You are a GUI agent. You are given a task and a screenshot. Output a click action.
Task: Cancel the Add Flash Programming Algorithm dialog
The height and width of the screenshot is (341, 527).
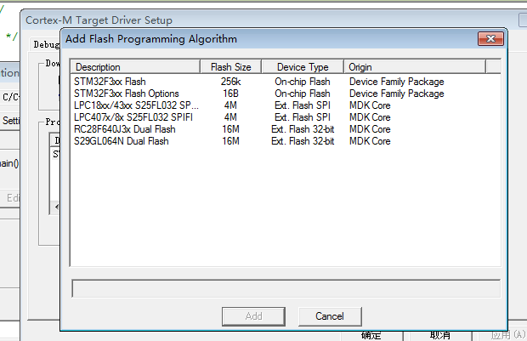[330, 316]
